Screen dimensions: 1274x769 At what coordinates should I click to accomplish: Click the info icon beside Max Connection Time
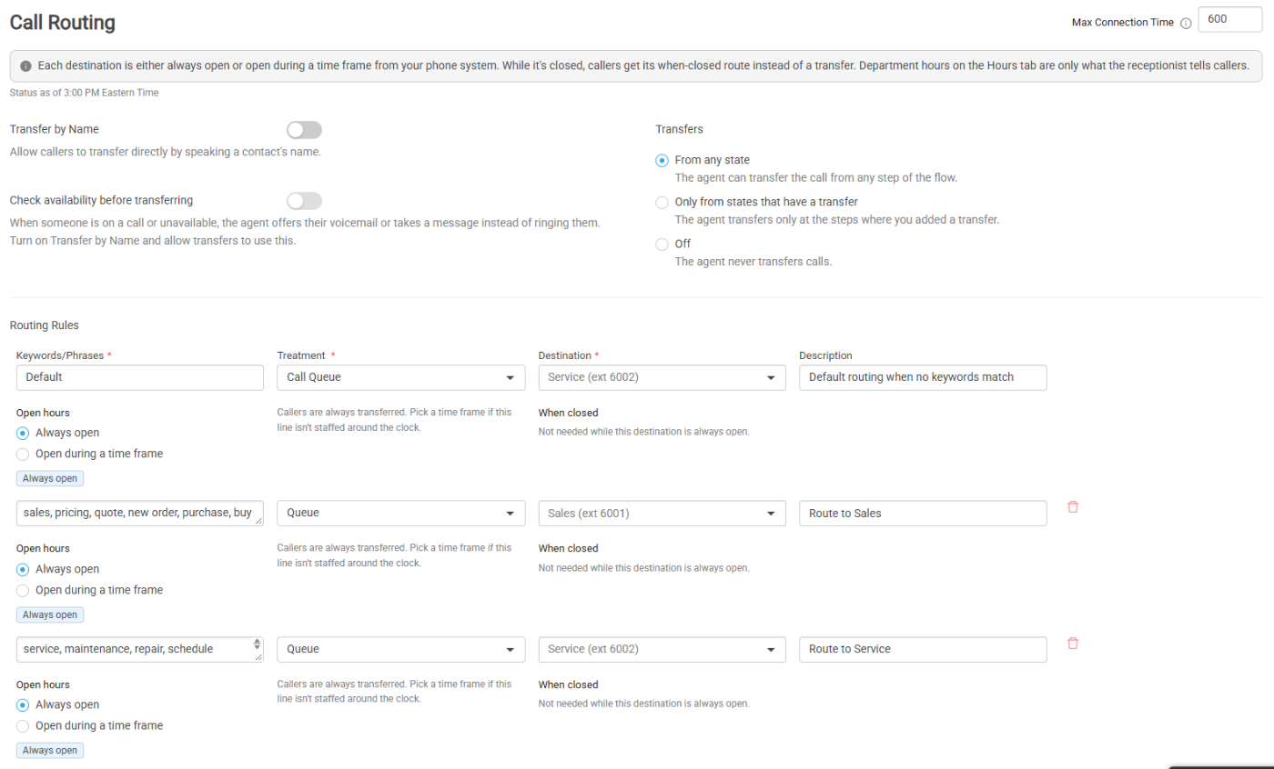point(1186,24)
